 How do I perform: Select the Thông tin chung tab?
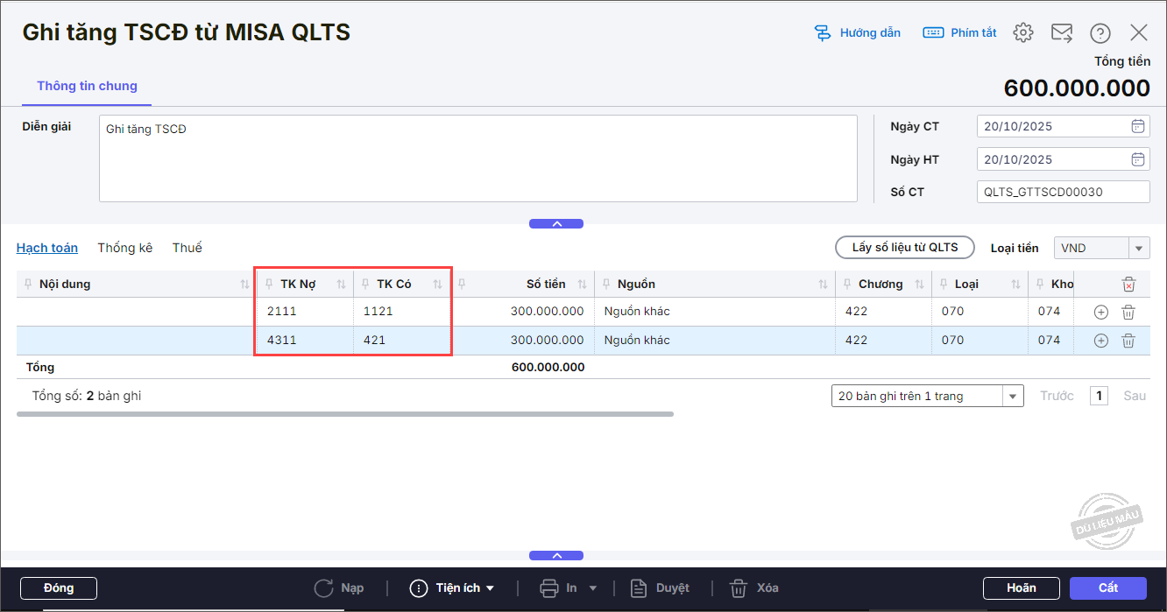[x=87, y=86]
